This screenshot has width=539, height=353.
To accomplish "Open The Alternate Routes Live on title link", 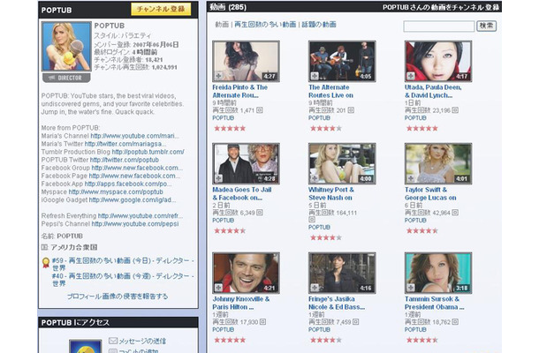I will pyautogui.click(x=330, y=92).
